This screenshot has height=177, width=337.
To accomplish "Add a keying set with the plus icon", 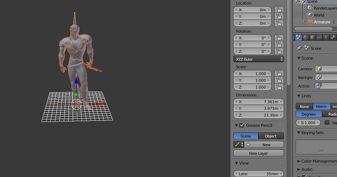I will pyautogui.click(x=300, y=151).
